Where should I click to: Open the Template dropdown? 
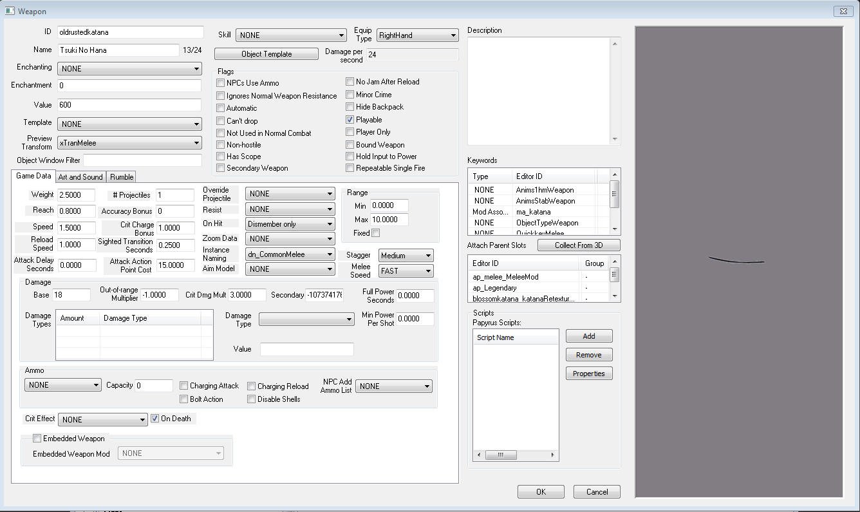point(130,124)
